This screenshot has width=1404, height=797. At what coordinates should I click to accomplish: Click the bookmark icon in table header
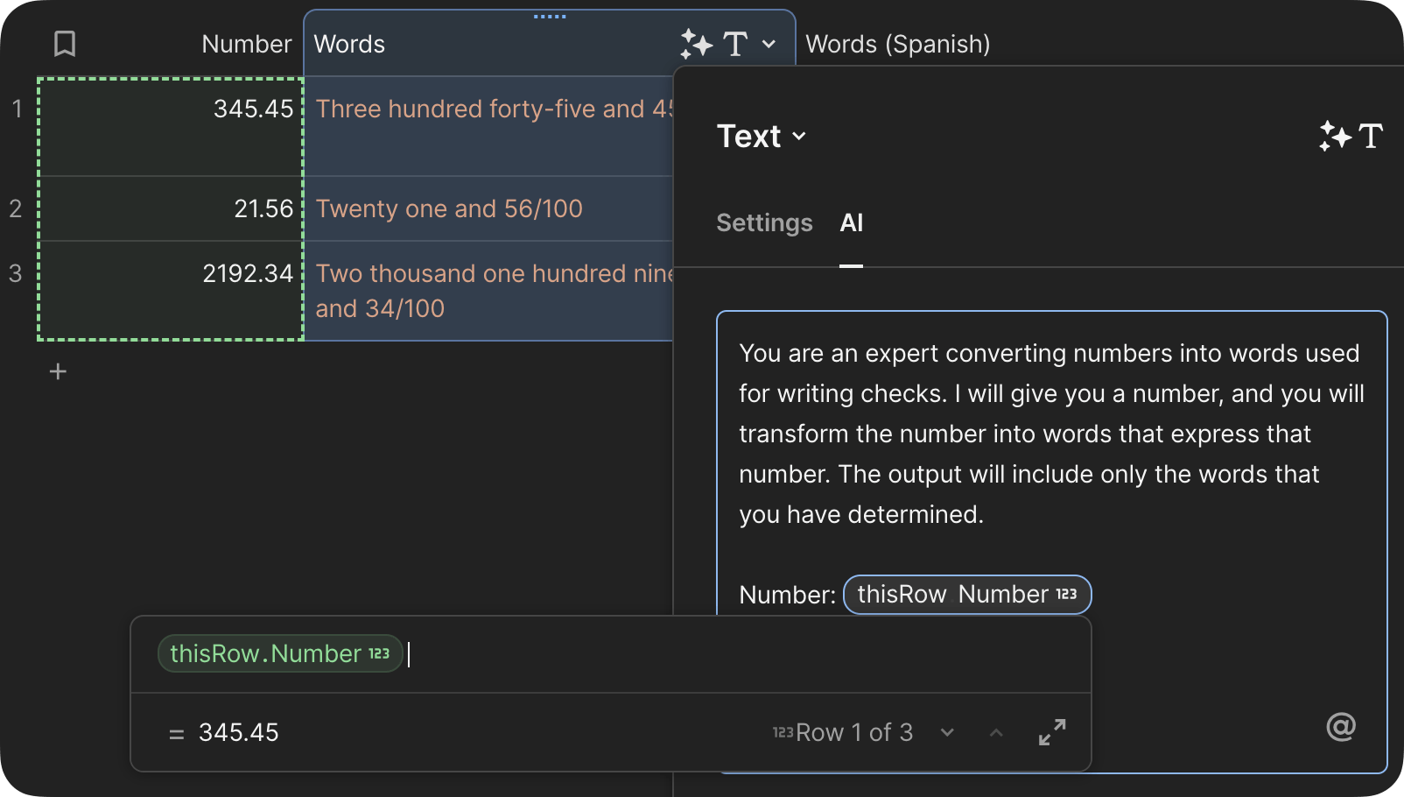pyautogui.click(x=65, y=44)
